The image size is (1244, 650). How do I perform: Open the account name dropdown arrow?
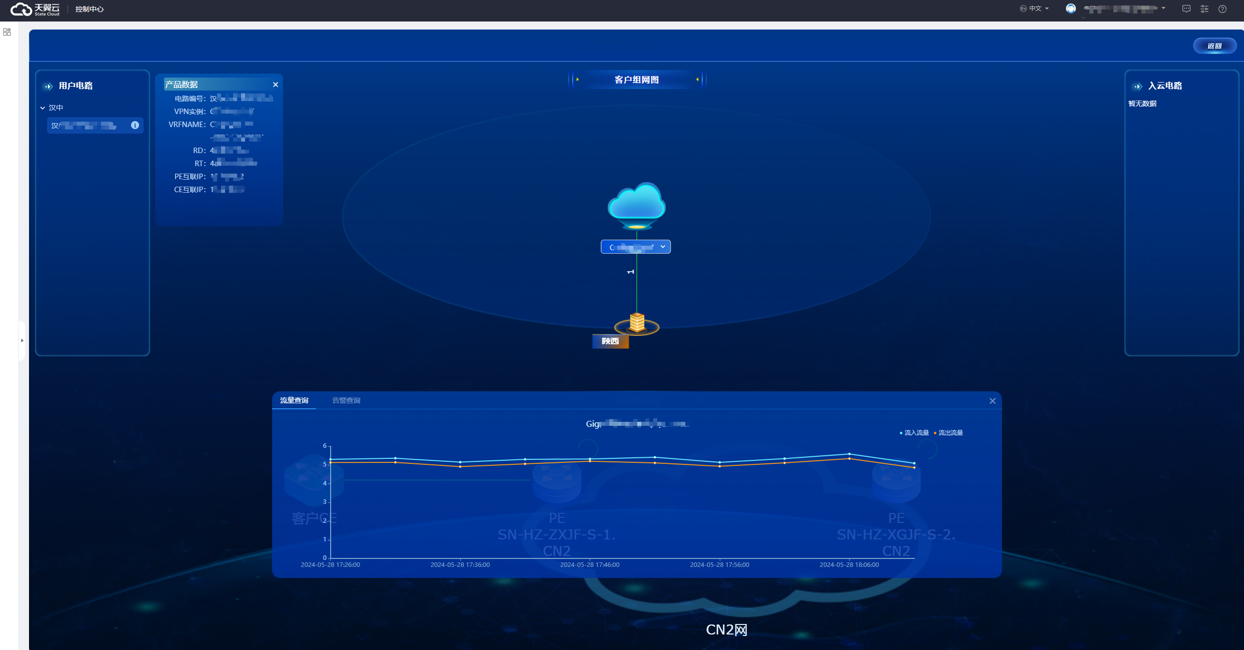tap(1163, 9)
